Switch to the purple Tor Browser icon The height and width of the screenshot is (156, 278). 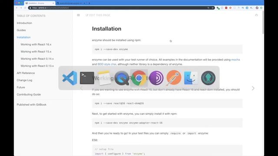click(156, 78)
